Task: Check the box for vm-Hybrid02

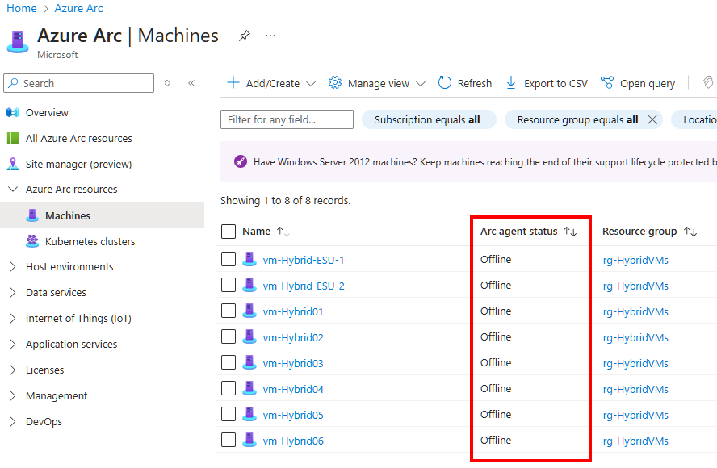Action: [229, 336]
